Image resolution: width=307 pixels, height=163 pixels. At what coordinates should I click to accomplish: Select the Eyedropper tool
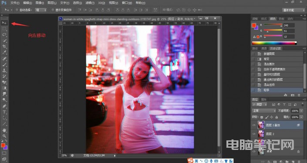[x=4, y=52]
